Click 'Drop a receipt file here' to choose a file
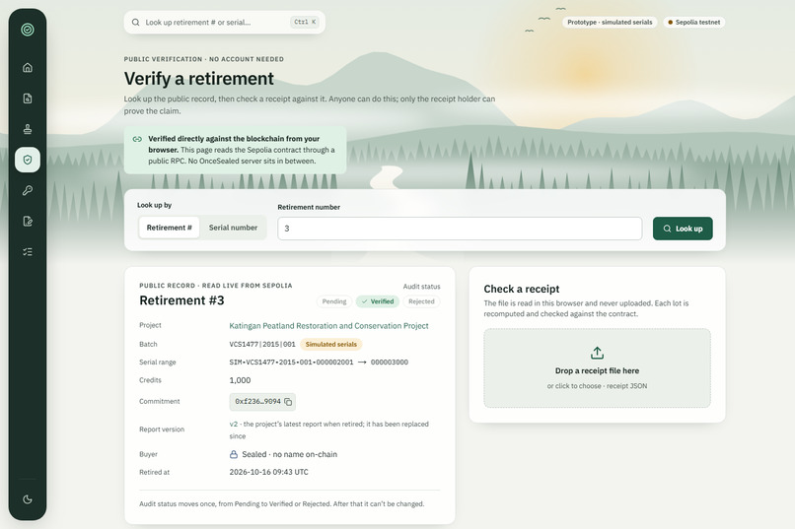Viewport: 795px width, 529px height. 597,370
